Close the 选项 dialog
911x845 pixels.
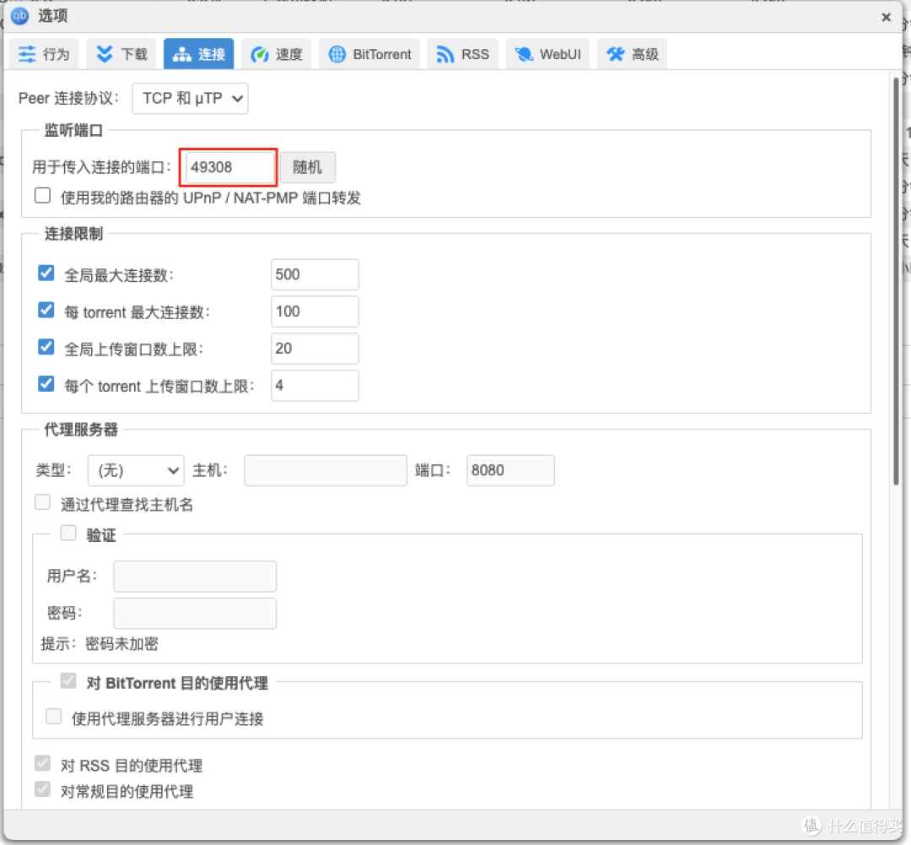click(886, 17)
